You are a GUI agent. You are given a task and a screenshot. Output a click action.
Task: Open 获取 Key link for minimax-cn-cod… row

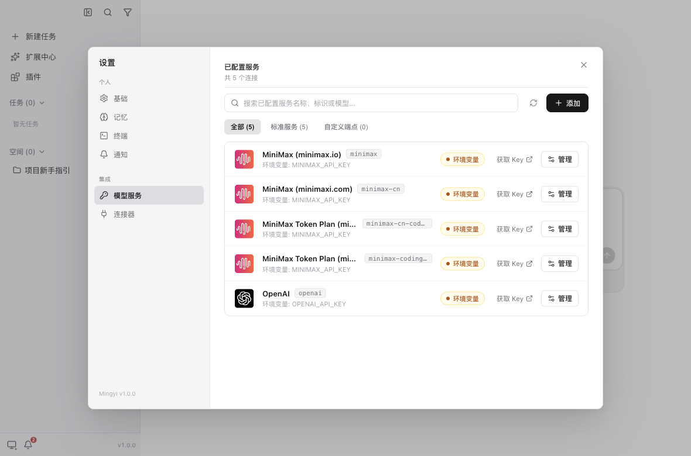(x=514, y=229)
